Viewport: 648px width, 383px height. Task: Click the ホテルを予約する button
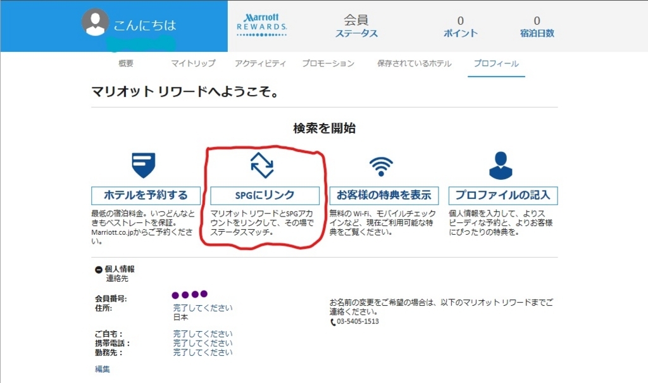tap(146, 195)
